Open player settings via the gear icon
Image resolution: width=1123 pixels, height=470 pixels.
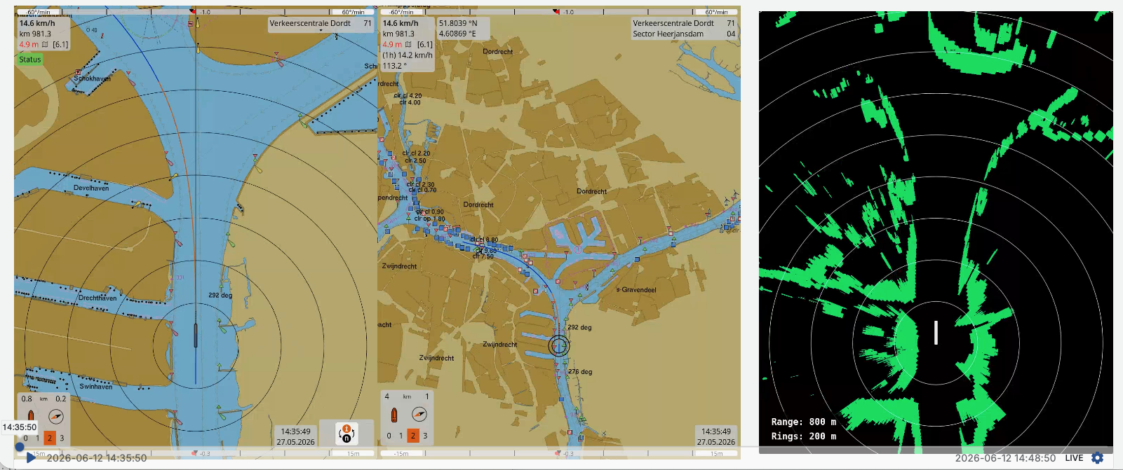coord(1098,458)
